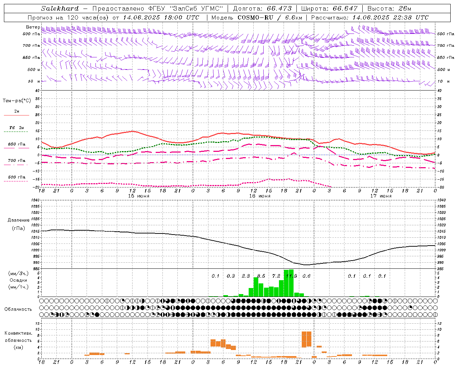Click the 'Td 2м' dew point legend entry
The height and width of the screenshot is (365, 456).
[x=16, y=128]
